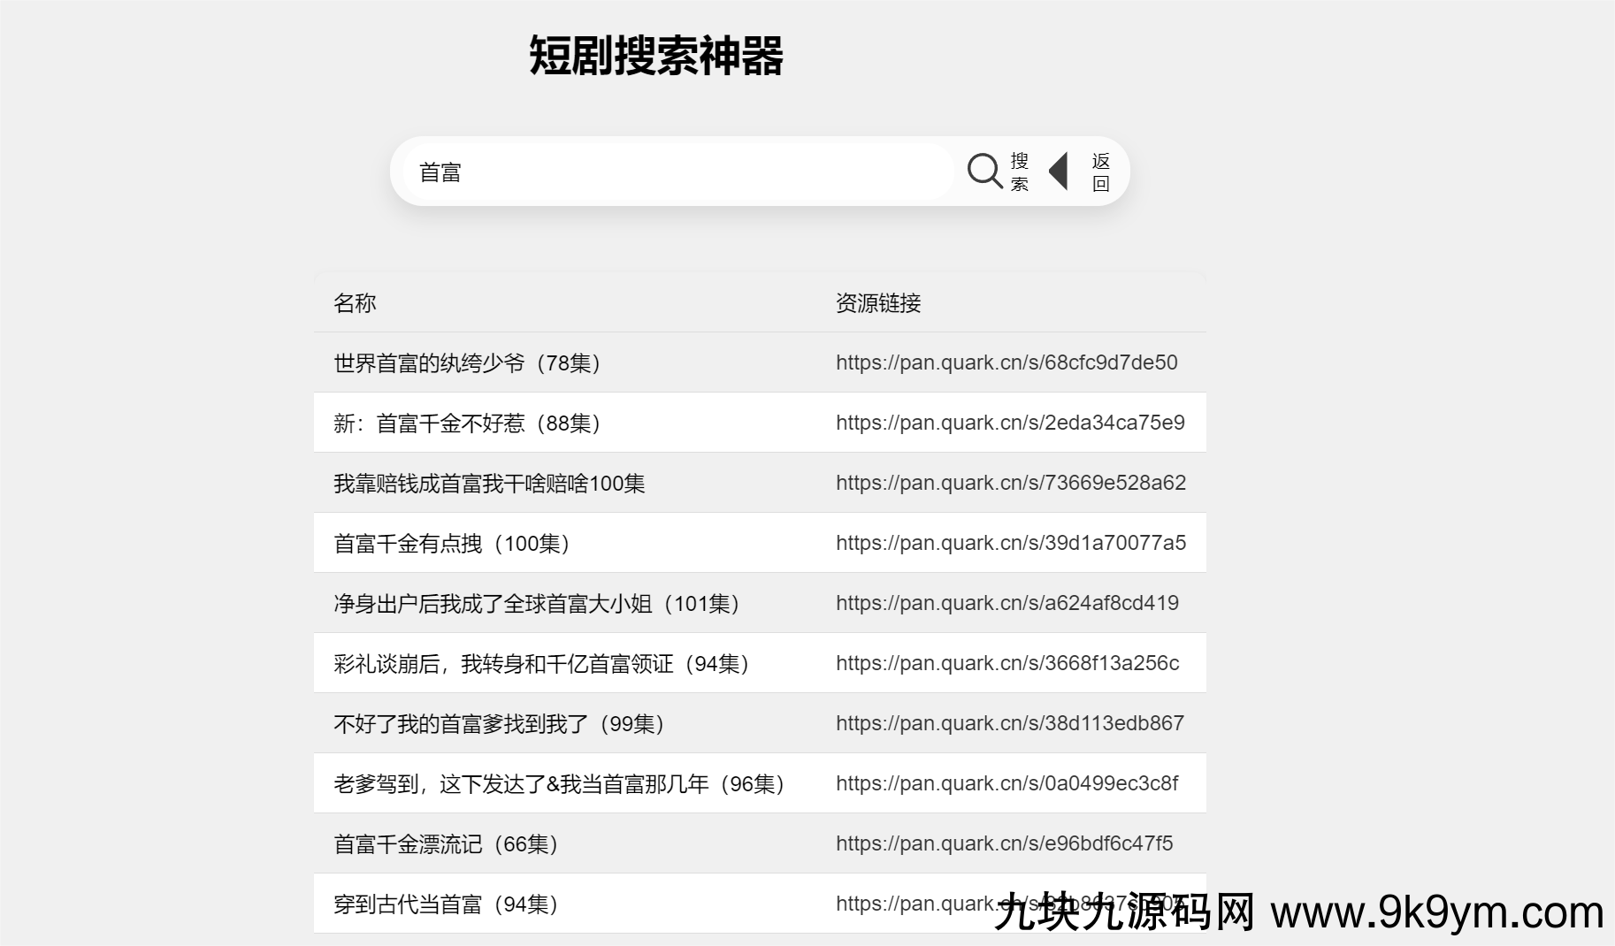Click the 资源链接 column header
Viewport: 1615px width, 946px height.
877,303
